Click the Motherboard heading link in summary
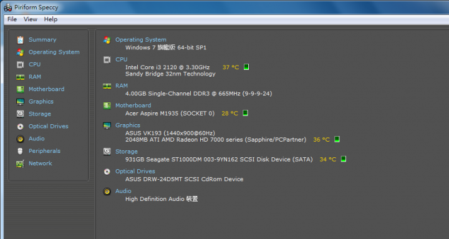Viewport: 449px width, 239px height. (x=133, y=105)
